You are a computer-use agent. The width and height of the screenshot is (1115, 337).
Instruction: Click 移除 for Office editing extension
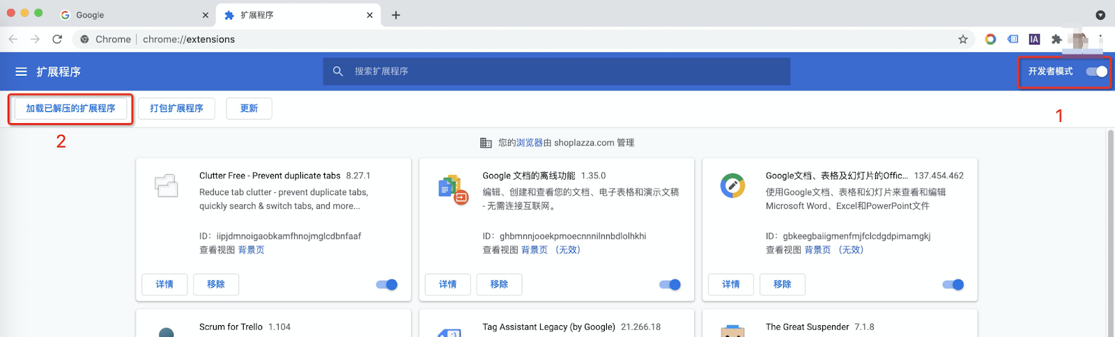tap(783, 284)
